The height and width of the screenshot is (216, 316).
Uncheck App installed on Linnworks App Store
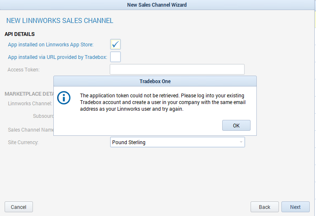(115, 44)
